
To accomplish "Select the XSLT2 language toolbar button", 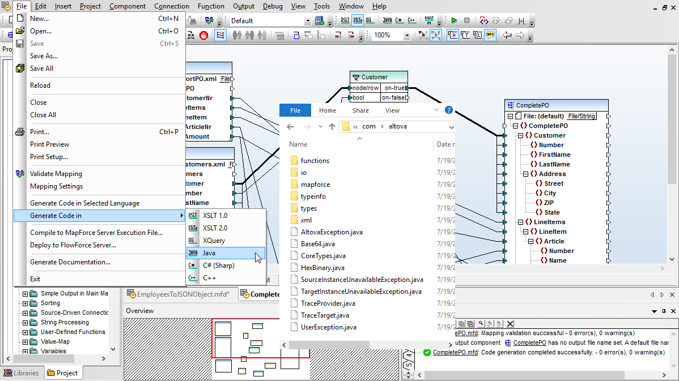I will 357,20.
